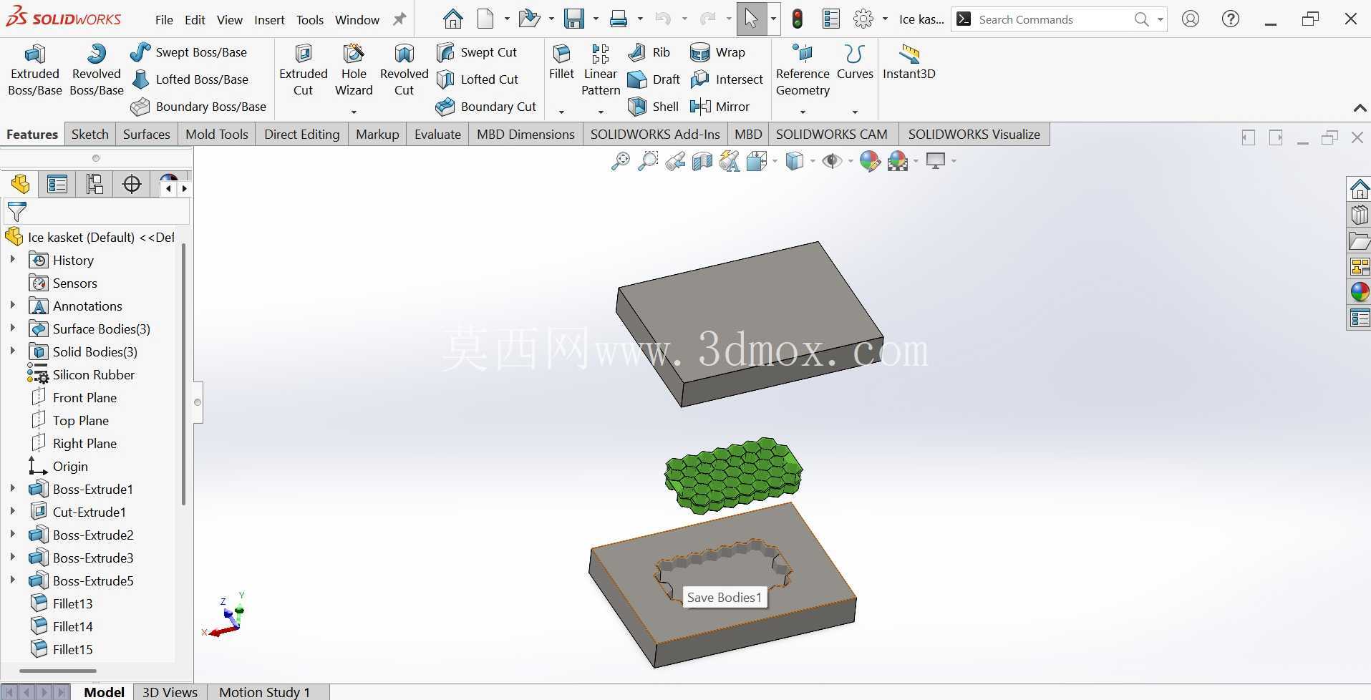Click the Zoom to Area icon
Image resolution: width=1371 pixels, height=700 pixels.
click(x=648, y=161)
